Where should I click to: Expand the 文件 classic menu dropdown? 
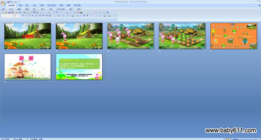(x=11, y=9)
